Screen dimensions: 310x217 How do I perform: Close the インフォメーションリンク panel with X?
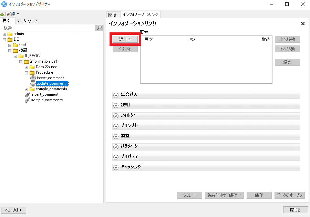tap(303, 24)
